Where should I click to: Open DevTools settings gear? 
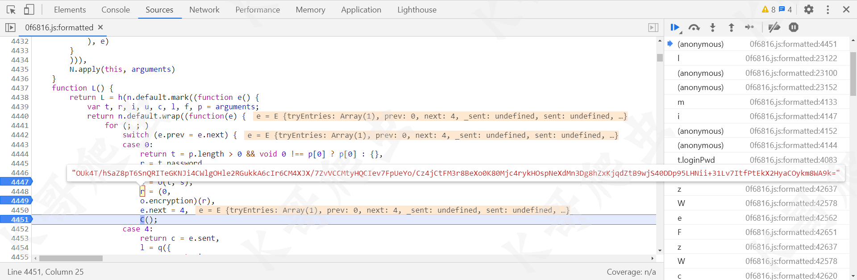tap(809, 9)
